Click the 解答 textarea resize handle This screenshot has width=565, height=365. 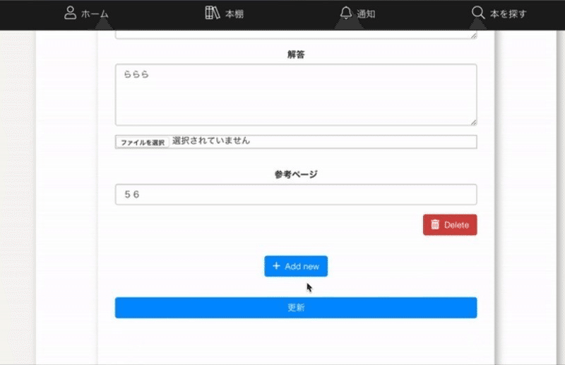pos(473,122)
